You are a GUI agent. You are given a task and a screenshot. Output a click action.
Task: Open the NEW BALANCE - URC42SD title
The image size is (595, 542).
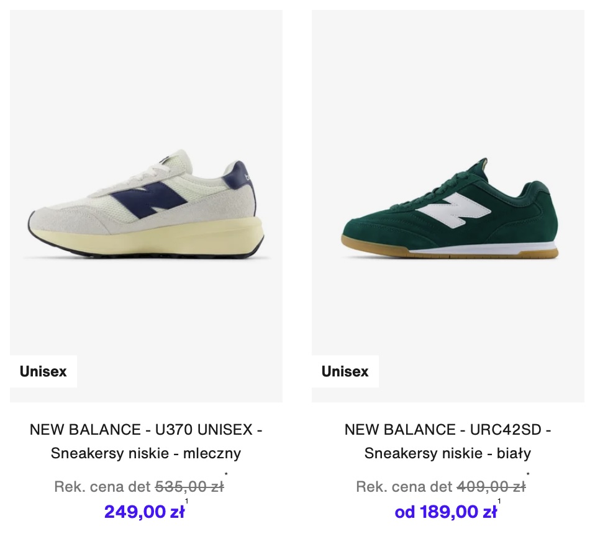click(x=448, y=430)
